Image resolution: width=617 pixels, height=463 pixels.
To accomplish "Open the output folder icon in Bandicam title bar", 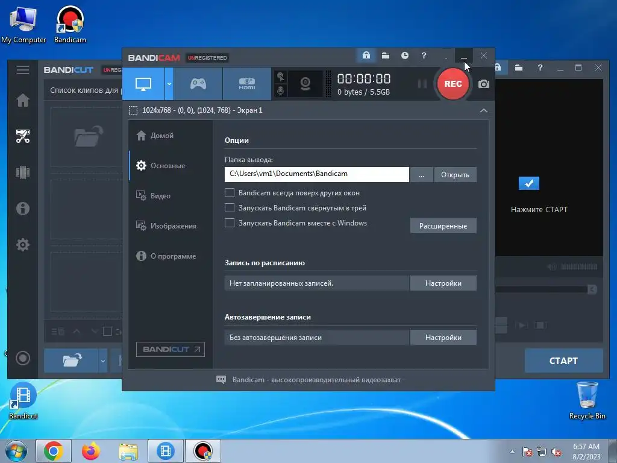I will click(x=386, y=55).
